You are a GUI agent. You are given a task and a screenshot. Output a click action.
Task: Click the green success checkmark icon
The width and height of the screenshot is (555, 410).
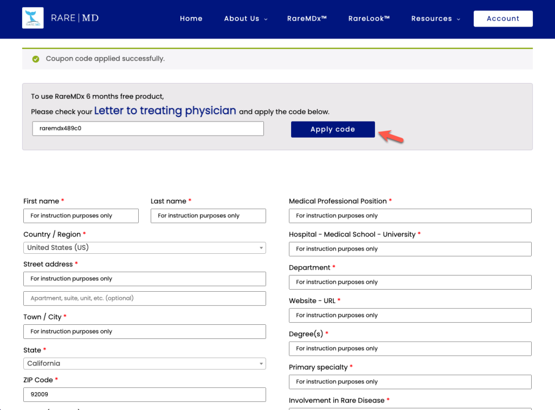[36, 59]
